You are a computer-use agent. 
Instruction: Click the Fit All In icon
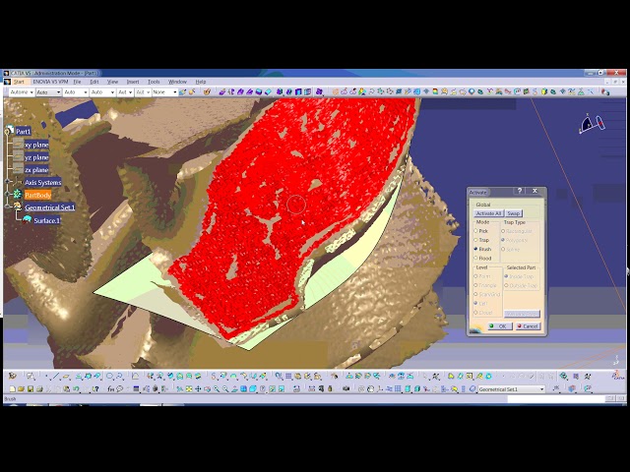(x=189, y=389)
